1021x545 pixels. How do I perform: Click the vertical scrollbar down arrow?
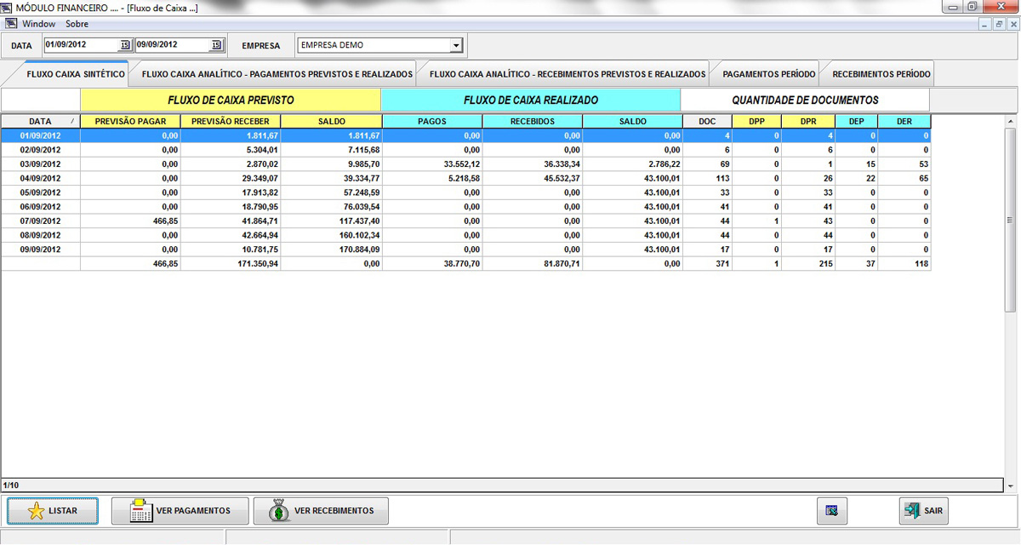click(x=1011, y=485)
